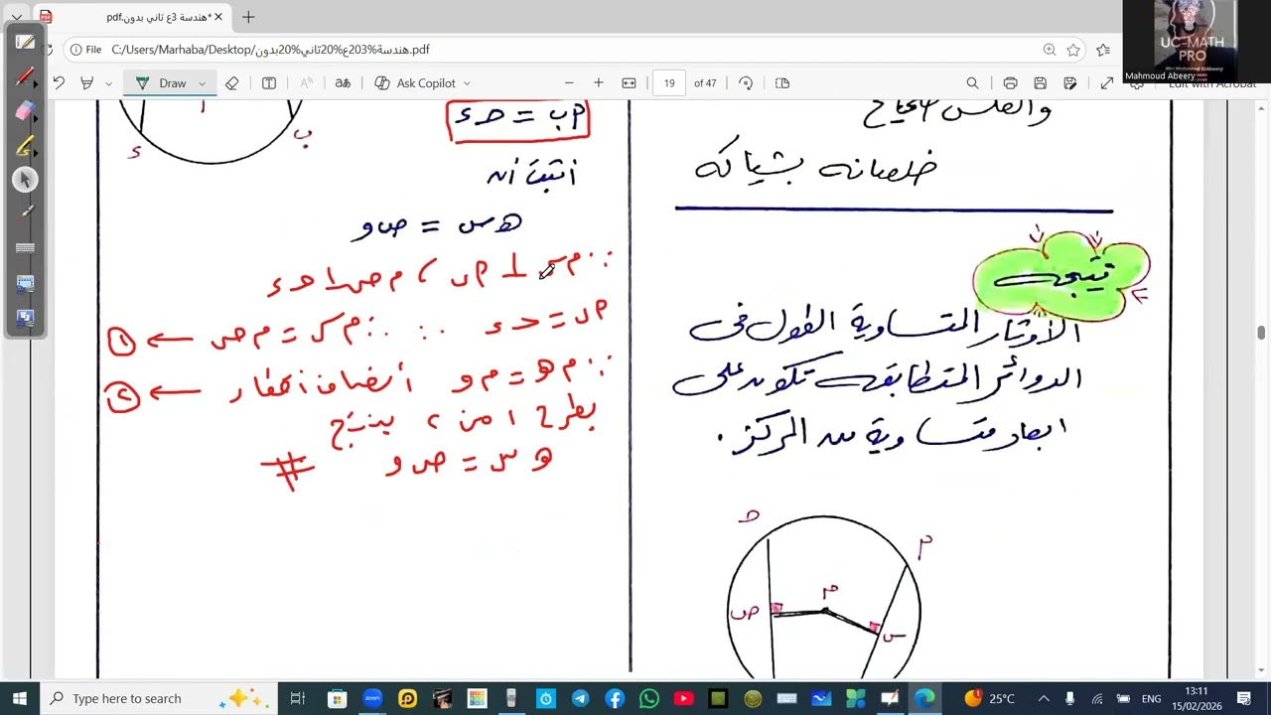Select the yellow highlighter in side palette

pos(26,146)
